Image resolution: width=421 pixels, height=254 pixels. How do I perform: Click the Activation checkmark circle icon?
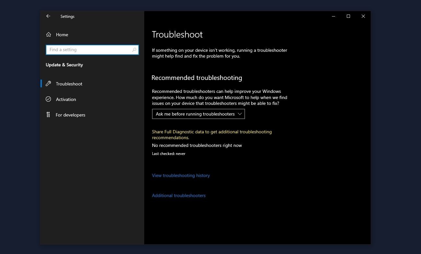(x=48, y=99)
